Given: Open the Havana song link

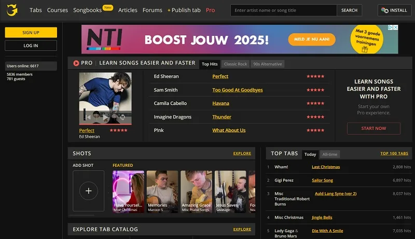Looking at the screenshot, I should (221, 103).
